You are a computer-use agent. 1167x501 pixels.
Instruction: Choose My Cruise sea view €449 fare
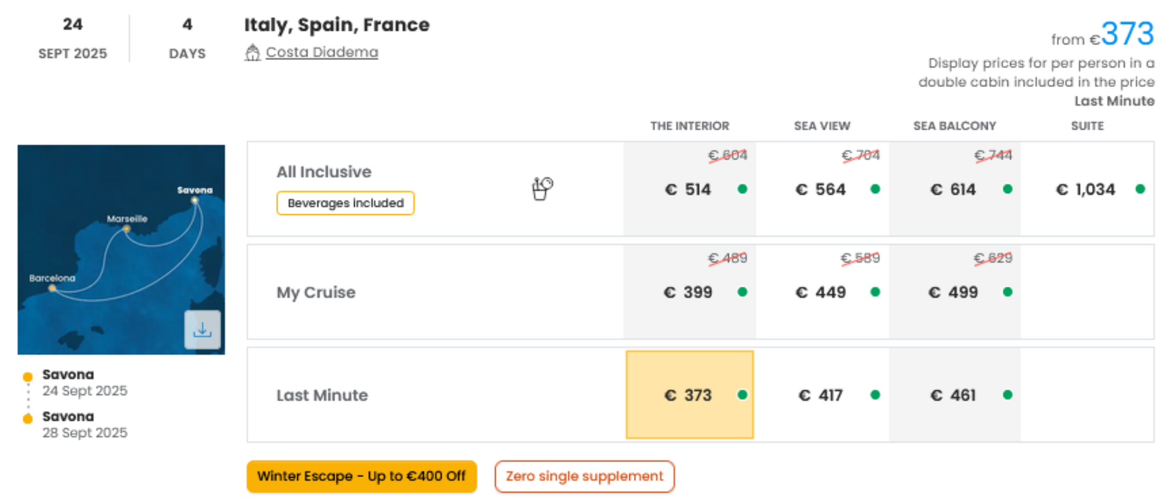point(822,292)
